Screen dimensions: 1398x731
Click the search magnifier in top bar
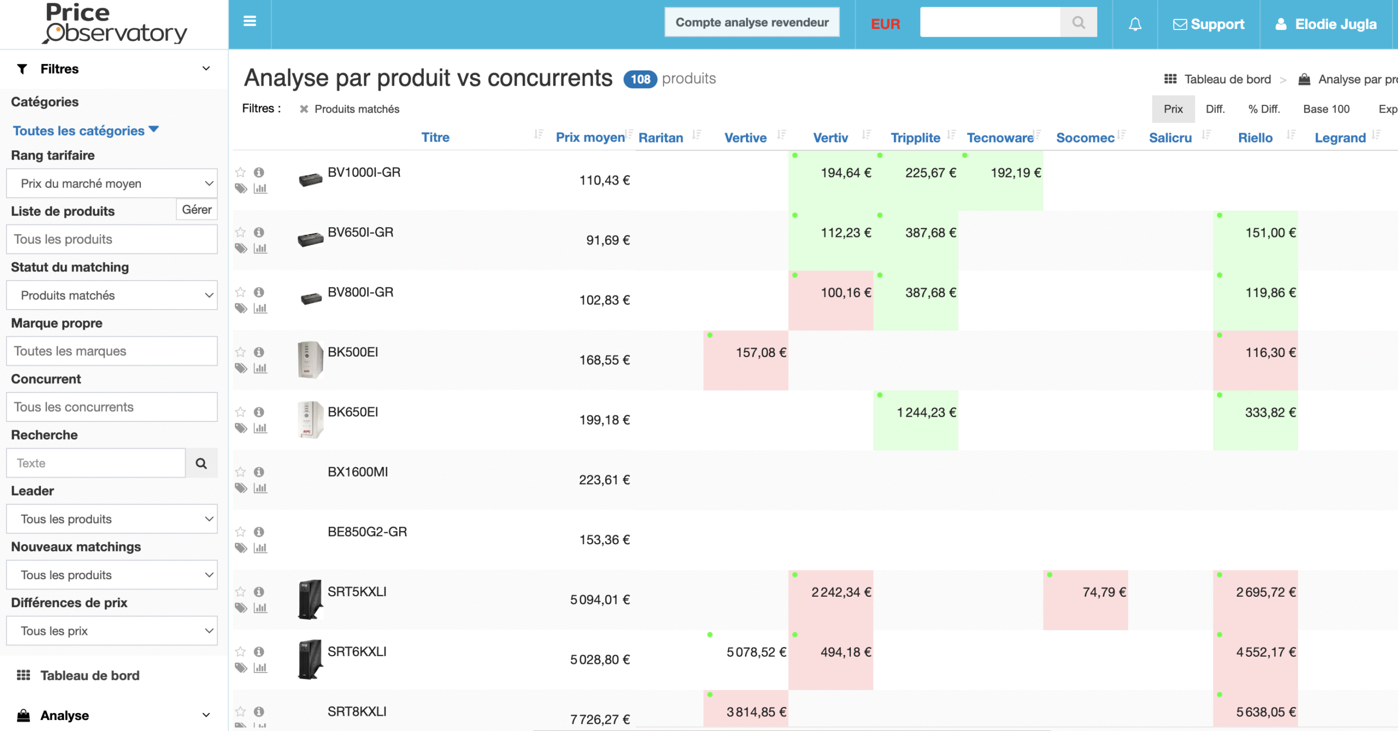click(x=1078, y=22)
